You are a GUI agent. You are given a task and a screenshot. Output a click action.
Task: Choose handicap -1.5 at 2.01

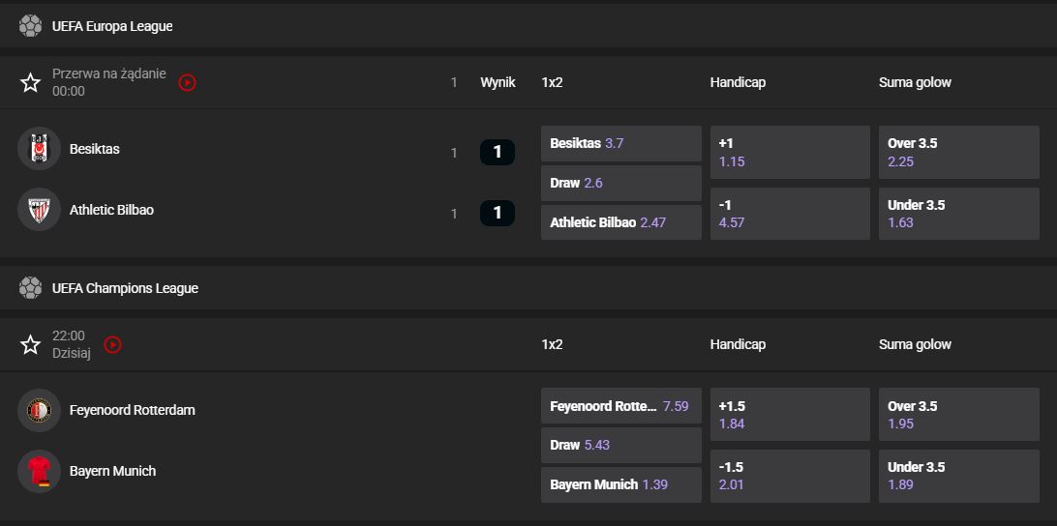(789, 476)
